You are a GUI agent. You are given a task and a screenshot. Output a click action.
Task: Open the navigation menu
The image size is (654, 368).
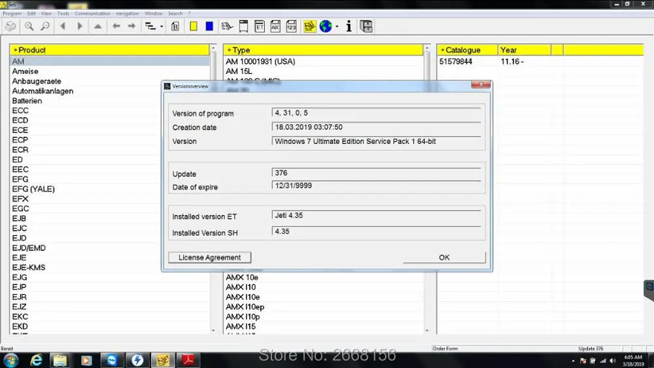128,13
